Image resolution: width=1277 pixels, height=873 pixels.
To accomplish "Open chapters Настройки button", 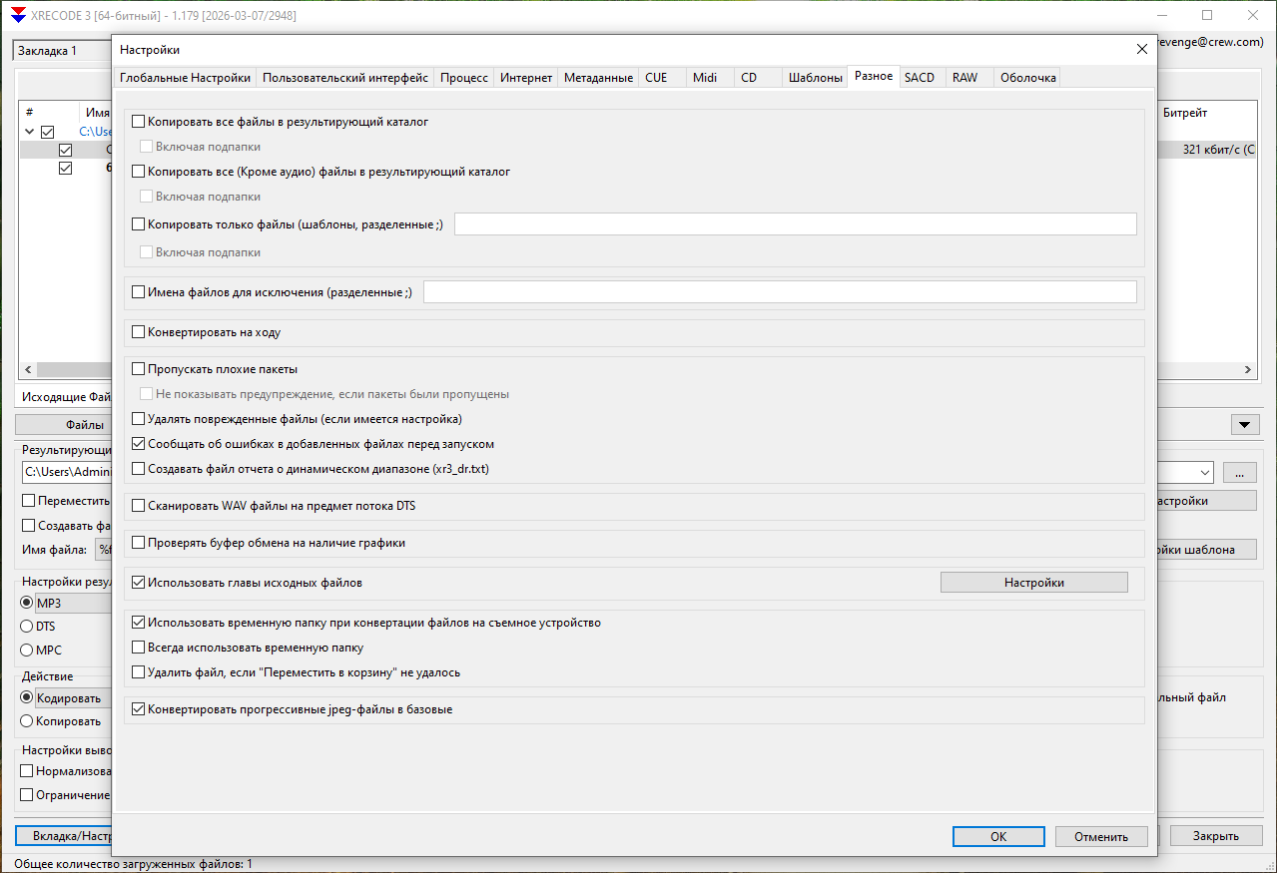I will pos(1033,583).
